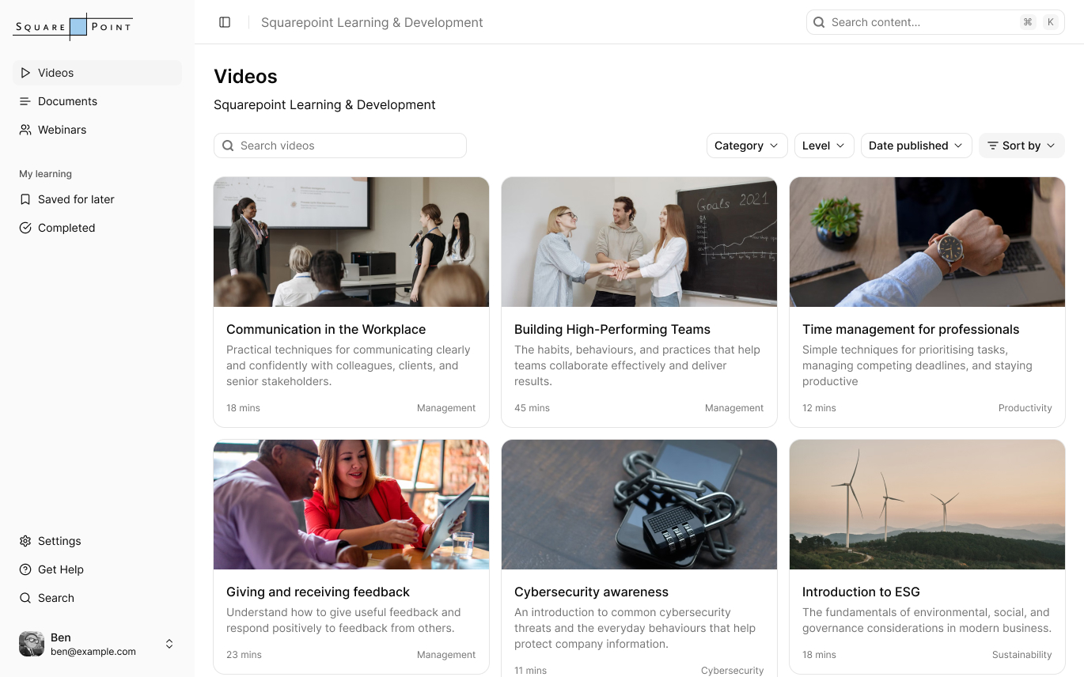The image size is (1084, 677).
Task: Click the Cybersecurity category tag
Action: pos(732,671)
